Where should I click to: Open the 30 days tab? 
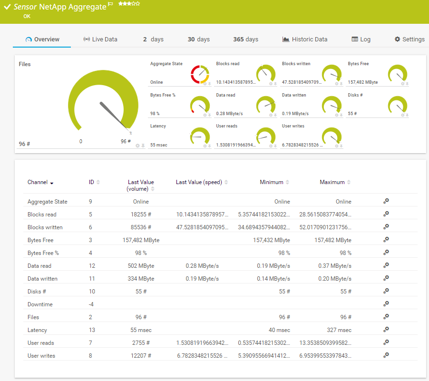pyautogui.click(x=198, y=39)
